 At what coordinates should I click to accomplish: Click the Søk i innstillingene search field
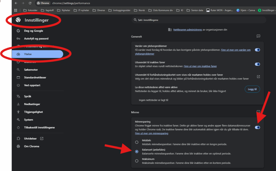(x=199, y=20)
